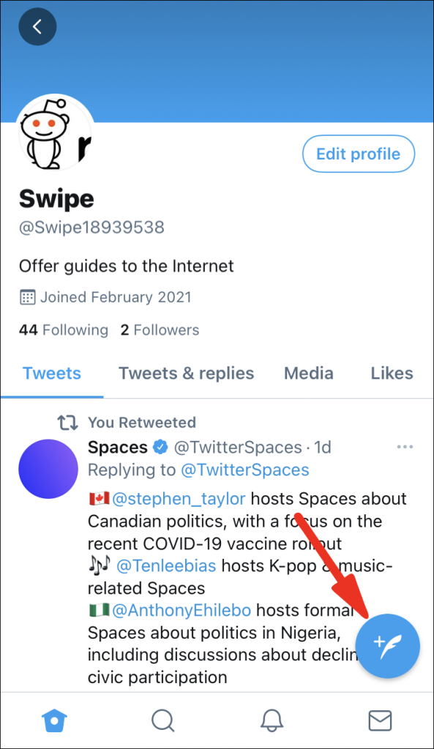
Task: Select the Tweets tab
Action: 51,373
